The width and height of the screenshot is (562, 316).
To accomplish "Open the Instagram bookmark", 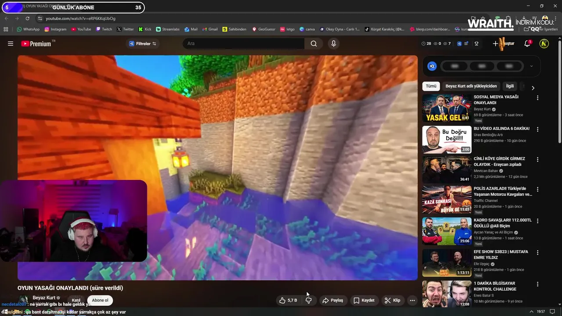I will 55,29.
